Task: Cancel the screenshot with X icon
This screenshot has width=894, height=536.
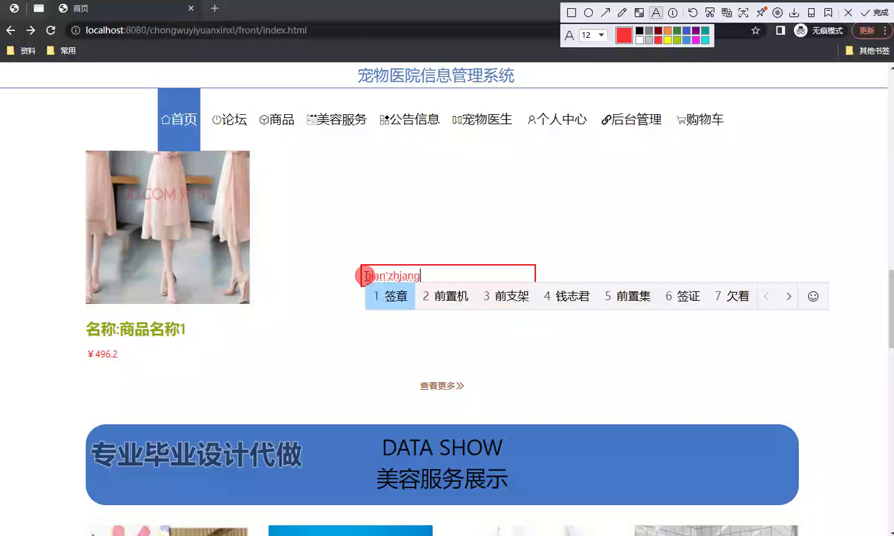Action: [848, 12]
